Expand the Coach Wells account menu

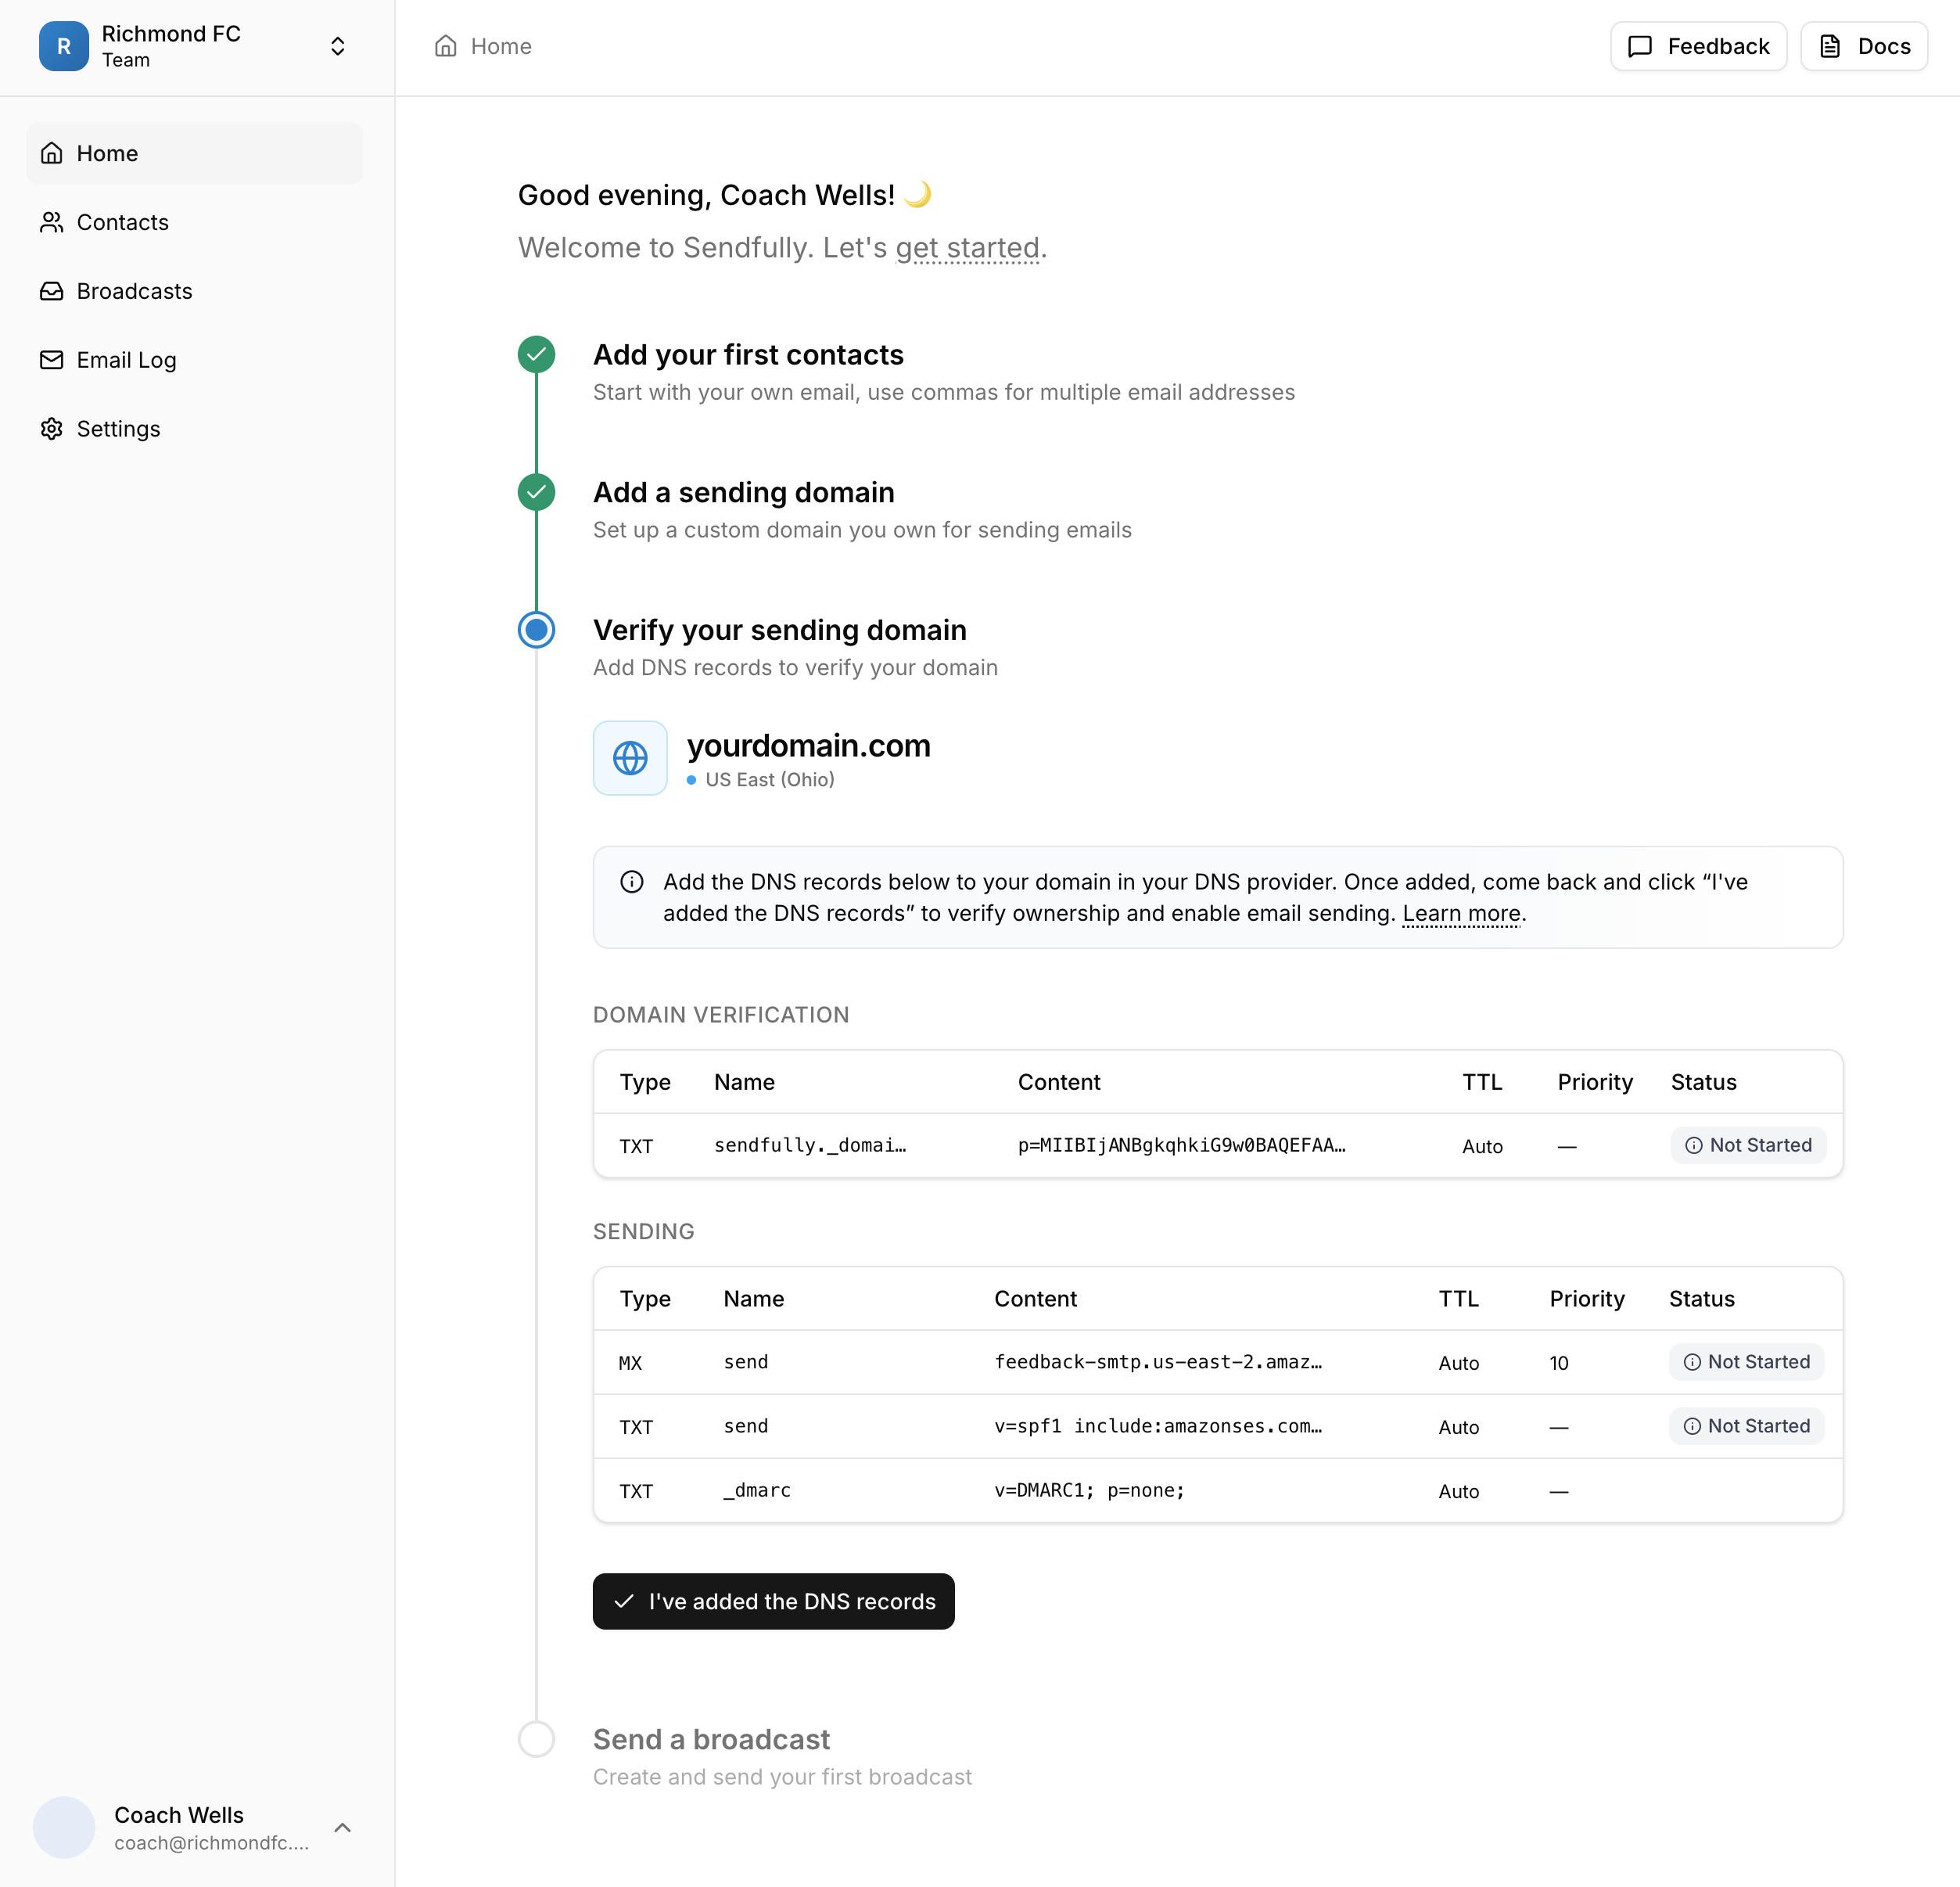pyautogui.click(x=342, y=1827)
